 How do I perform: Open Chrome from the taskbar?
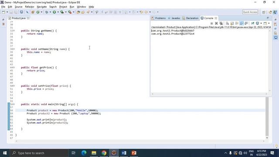[x=104, y=153]
